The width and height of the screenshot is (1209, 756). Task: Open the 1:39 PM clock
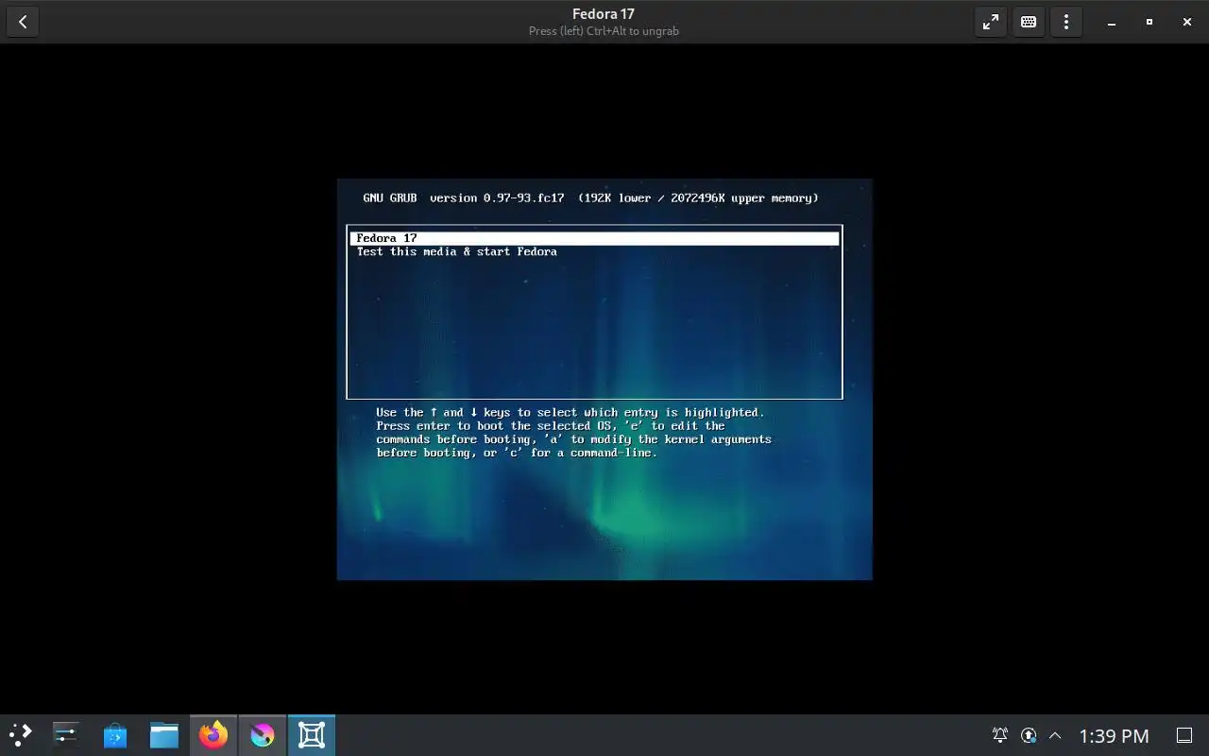[x=1114, y=735]
